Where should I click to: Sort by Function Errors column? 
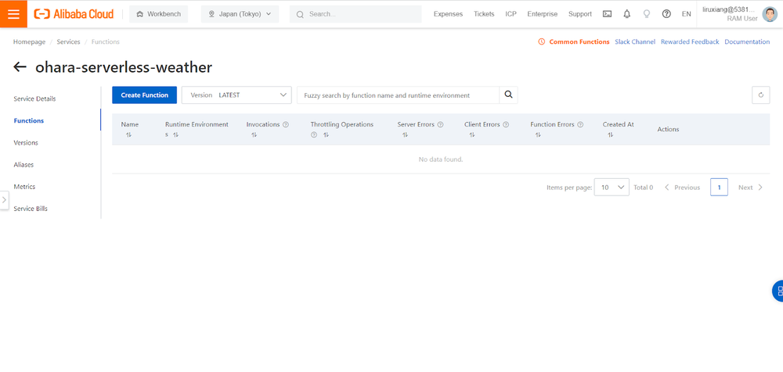538,135
